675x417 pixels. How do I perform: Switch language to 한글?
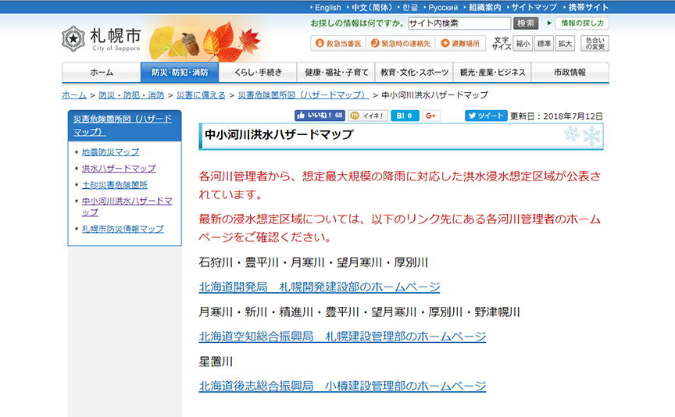tap(410, 7)
